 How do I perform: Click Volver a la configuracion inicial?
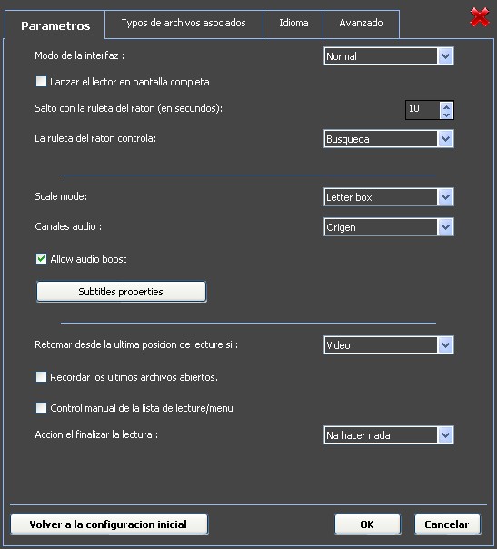109,524
